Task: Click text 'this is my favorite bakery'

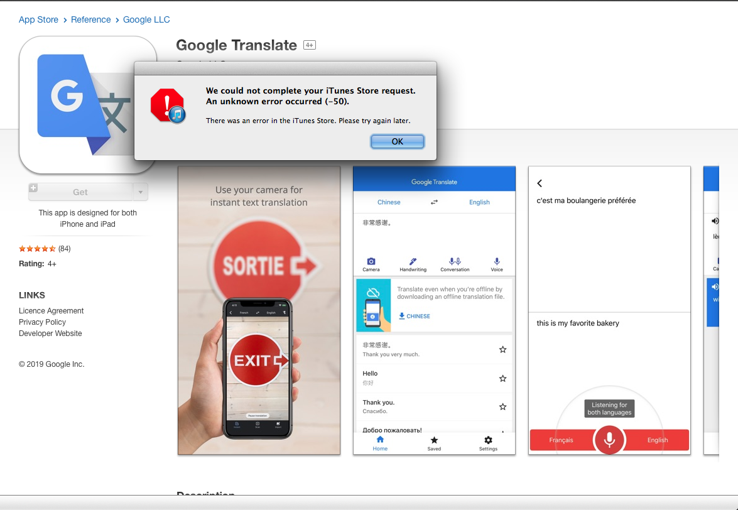Action: coord(577,323)
